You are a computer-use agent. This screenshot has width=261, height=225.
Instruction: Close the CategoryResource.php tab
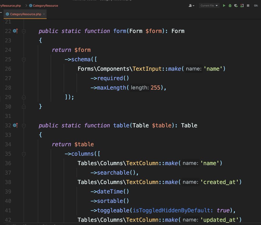point(44,14)
